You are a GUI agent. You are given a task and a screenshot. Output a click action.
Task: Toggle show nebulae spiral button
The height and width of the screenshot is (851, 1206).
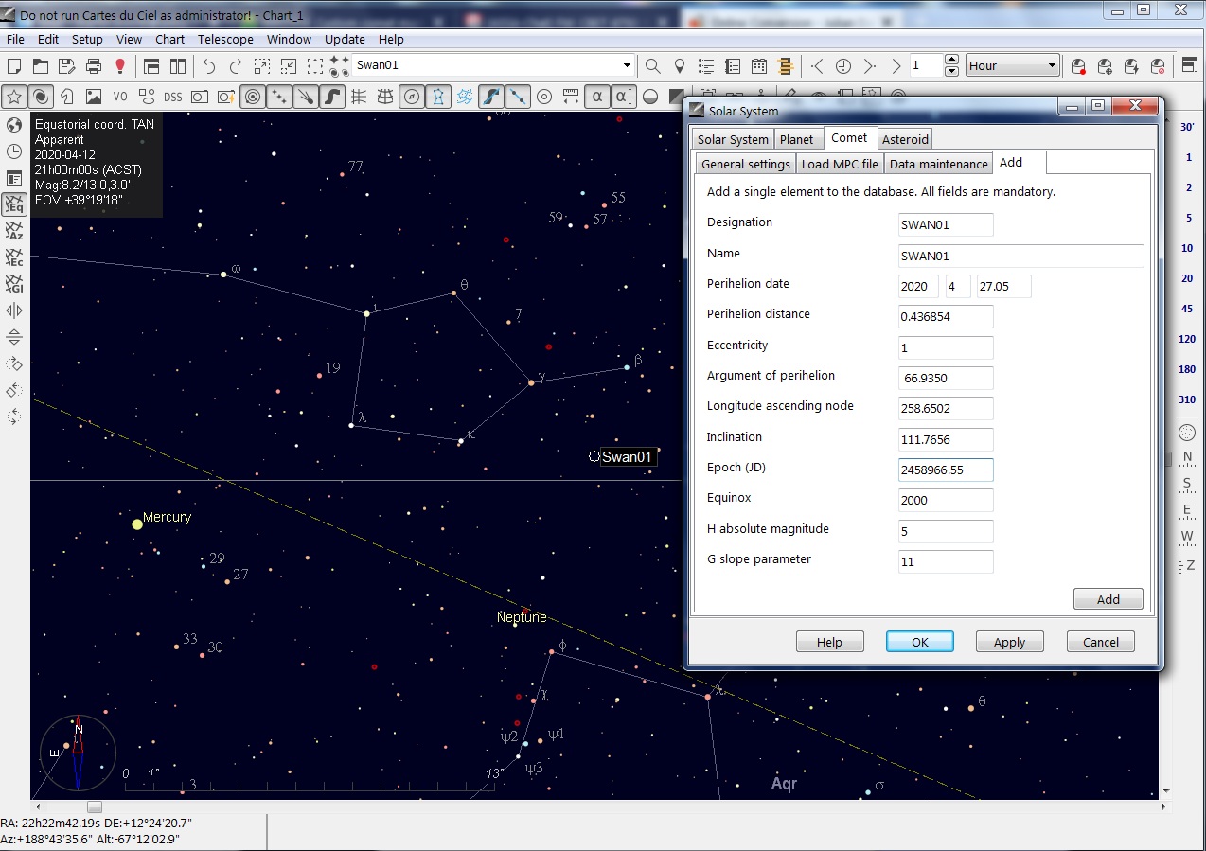pyautogui.click(x=41, y=97)
